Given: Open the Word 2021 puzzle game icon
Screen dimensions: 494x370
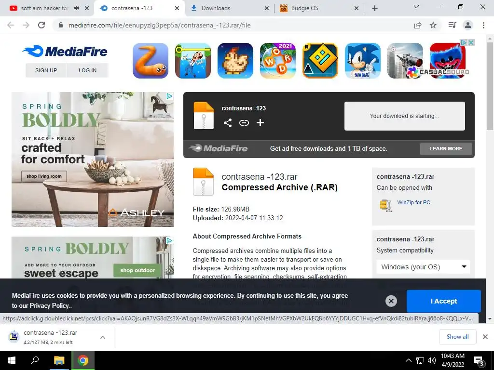Looking at the screenshot, I should coord(277,61).
